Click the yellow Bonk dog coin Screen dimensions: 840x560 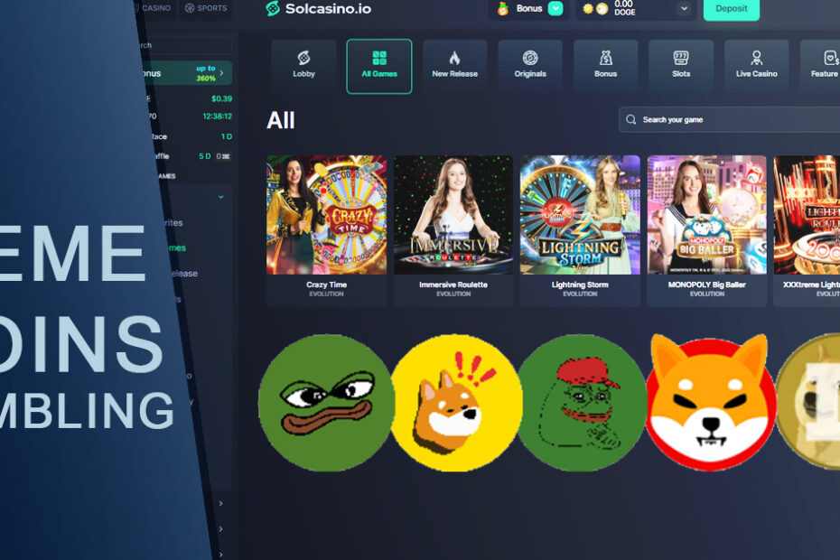456,403
